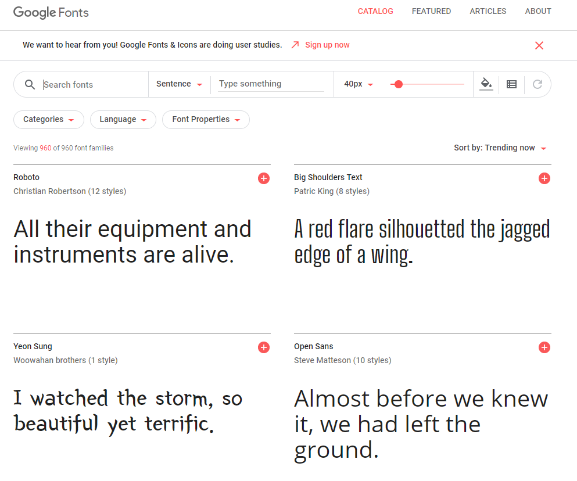Add Big Shoulders Text with plus icon

pyautogui.click(x=544, y=178)
